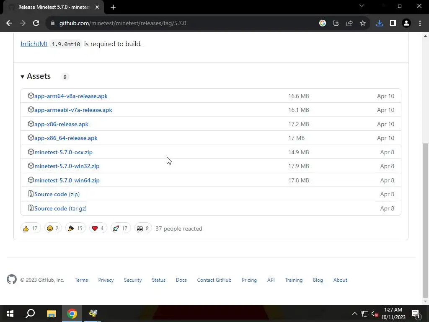Click the install app icon in address bar
The height and width of the screenshot is (322, 429).
(336, 23)
